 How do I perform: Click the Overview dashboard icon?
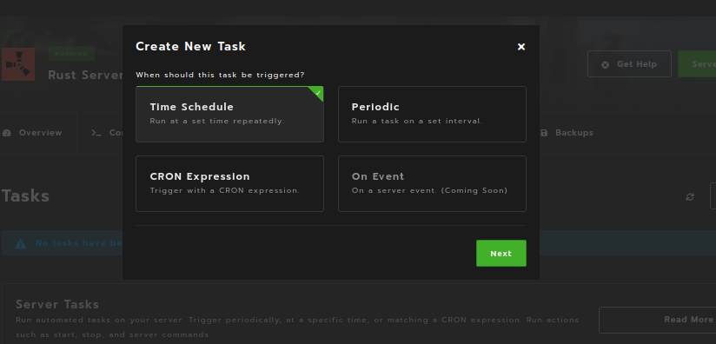point(6,133)
